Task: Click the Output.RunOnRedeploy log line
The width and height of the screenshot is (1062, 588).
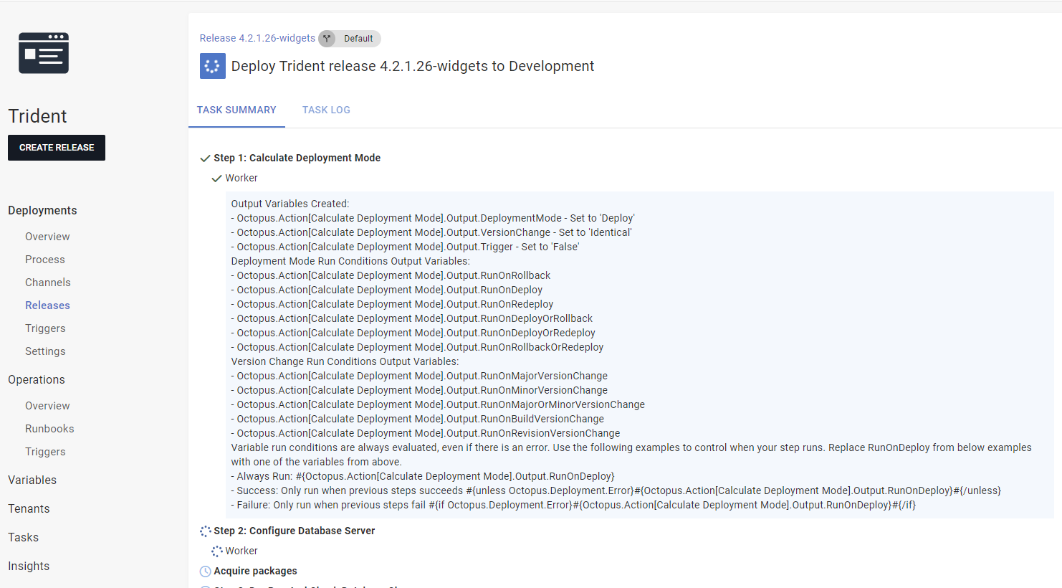Action: pyautogui.click(x=392, y=304)
